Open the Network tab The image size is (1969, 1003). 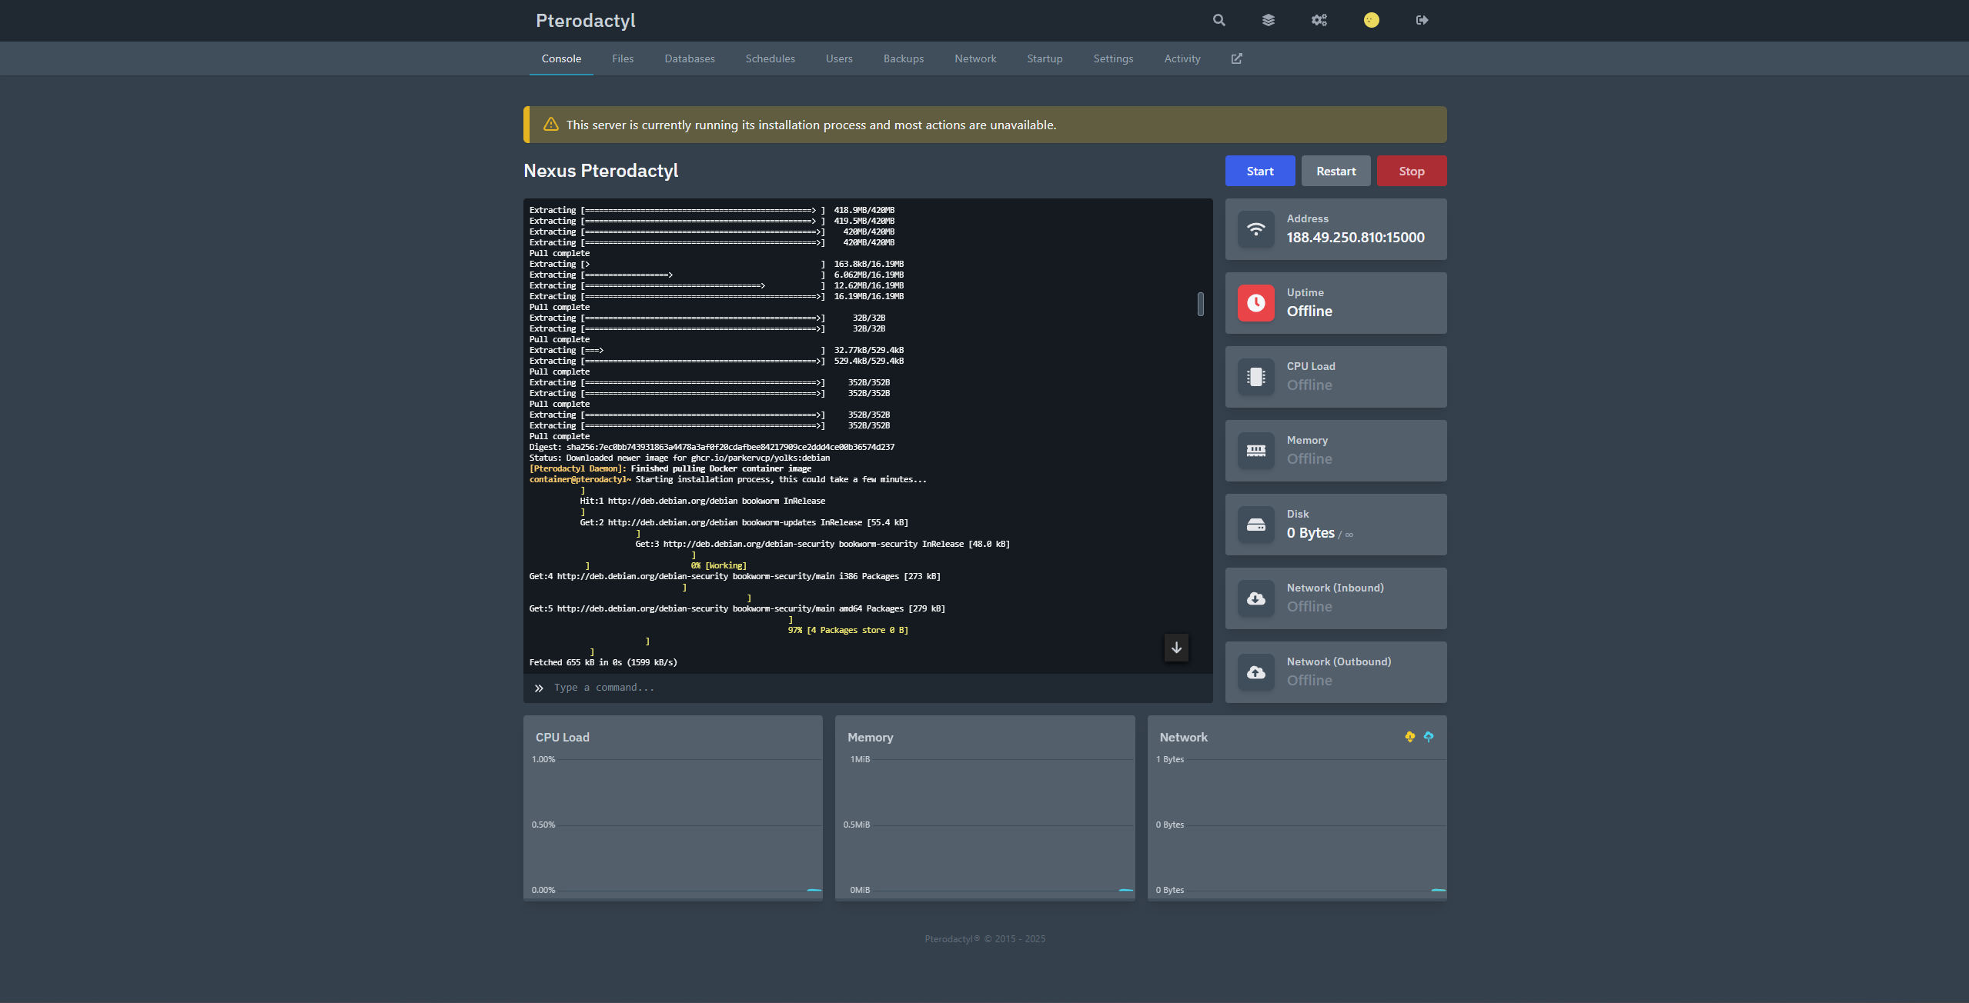click(975, 58)
